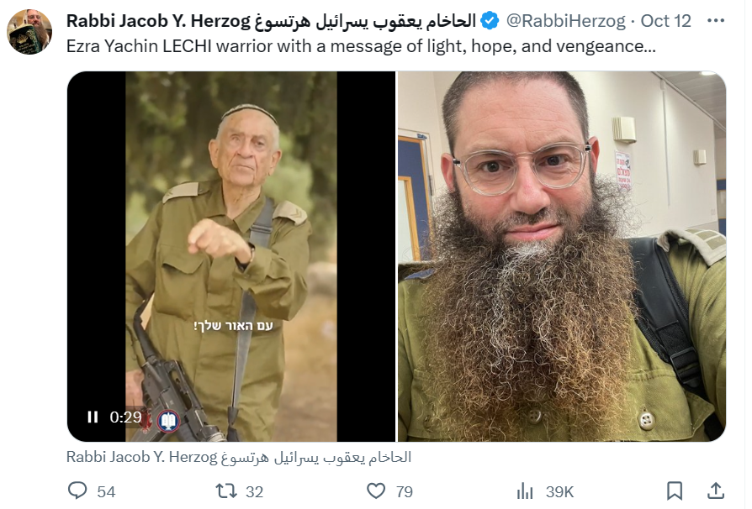This screenshot has width=752, height=509.
Task: Click the 54 replies count
Action: click(106, 491)
